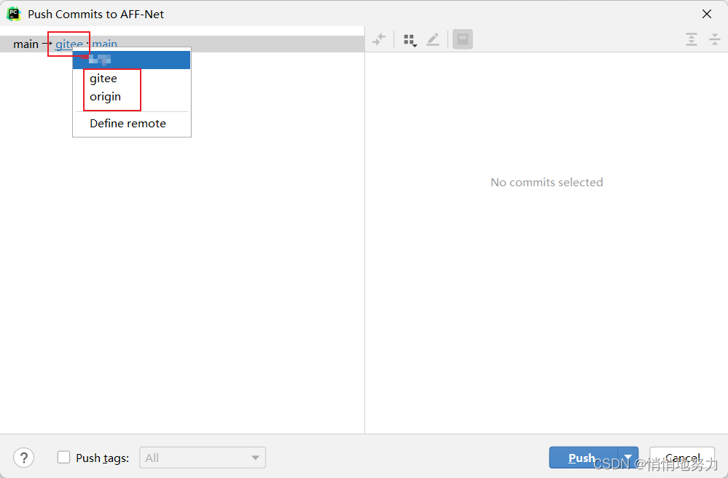Click the expand all commits icon
Screen dimensions: 728x478
pyautogui.click(x=691, y=39)
